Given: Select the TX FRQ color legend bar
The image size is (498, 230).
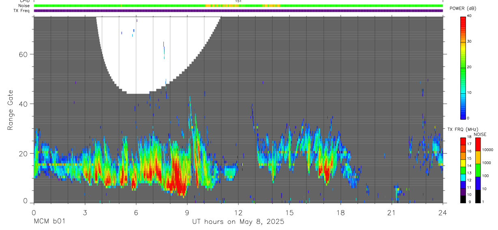Looking at the screenshot, I should pyautogui.click(x=463, y=170).
